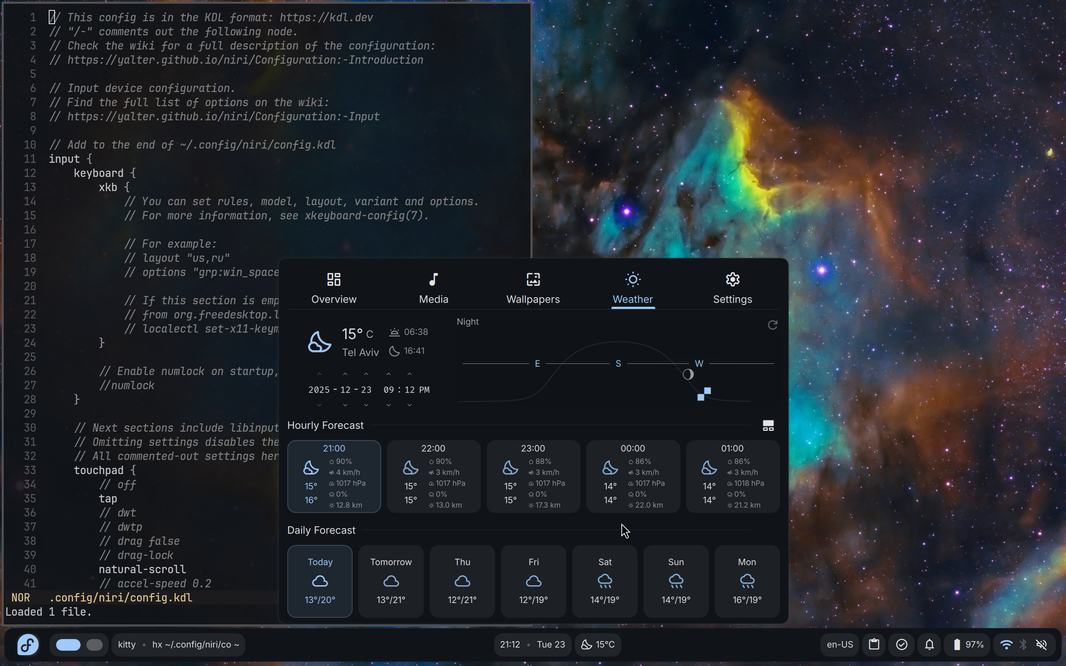Click the moon marker on sun path
This screenshot has width=1066, height=666.
pyautogui.click(x=687, y=374)
